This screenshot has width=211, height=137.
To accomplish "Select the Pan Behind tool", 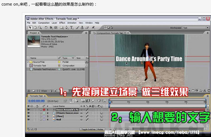I will click(56, 28).
